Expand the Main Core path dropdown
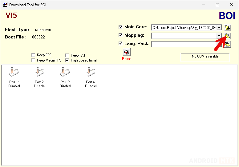The image size is (239, 167). [x=219, y=28]
